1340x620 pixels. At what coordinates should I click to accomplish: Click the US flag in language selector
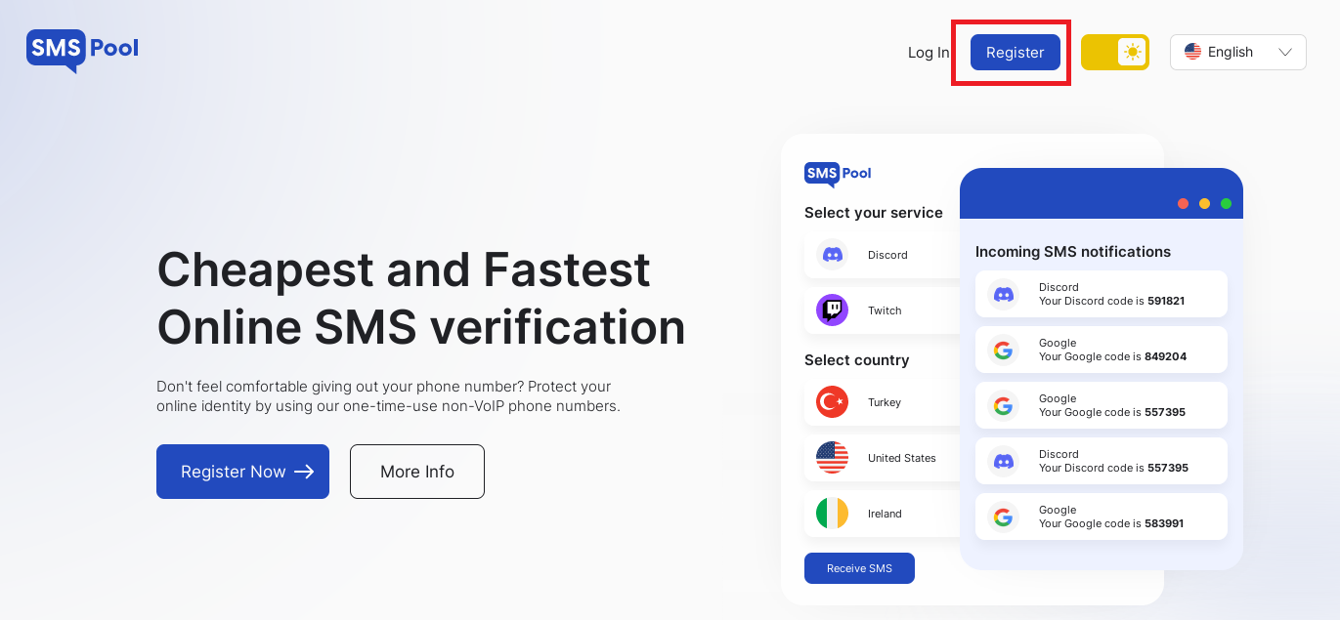[x=1192, y=52]
